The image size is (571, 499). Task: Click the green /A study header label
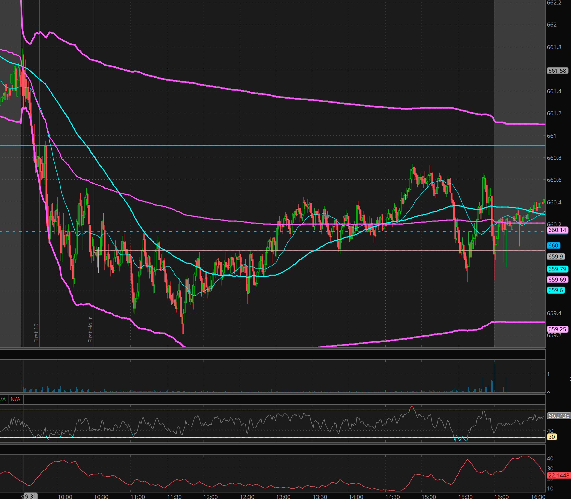coord(3,400)
